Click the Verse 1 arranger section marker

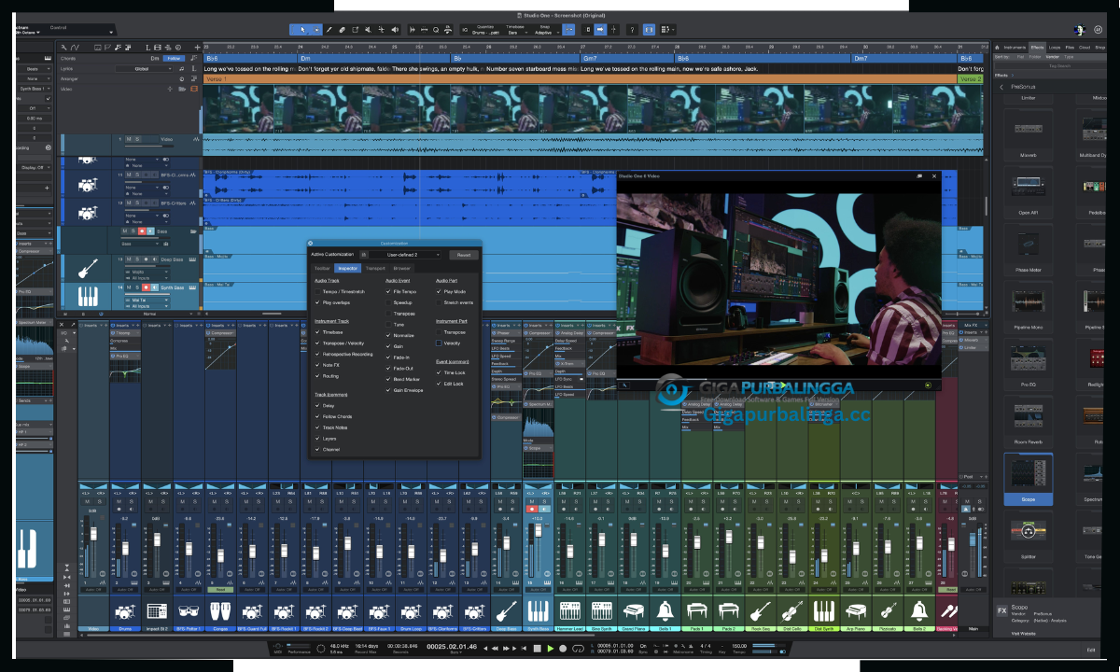point(579,79)
